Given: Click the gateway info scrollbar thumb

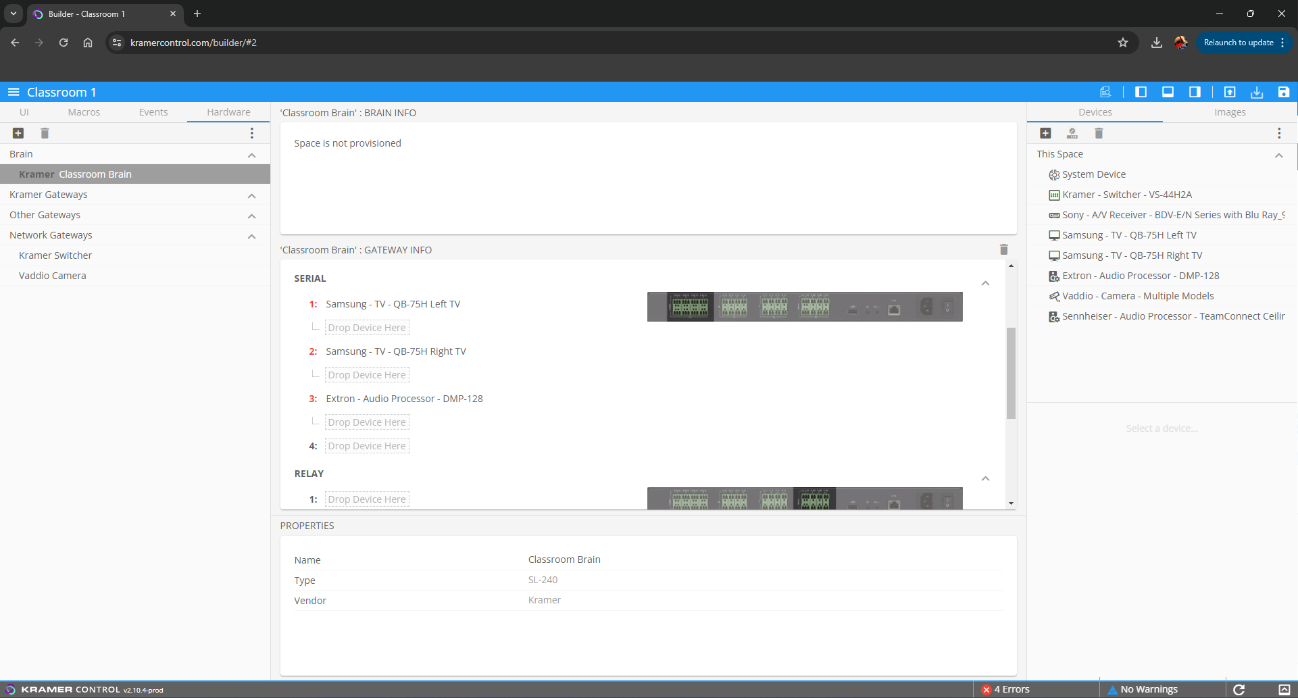Looking at the screenshot, I should point(1011,373).
